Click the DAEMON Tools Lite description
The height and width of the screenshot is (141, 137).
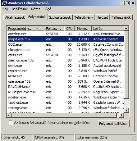(x=107, y=60)
